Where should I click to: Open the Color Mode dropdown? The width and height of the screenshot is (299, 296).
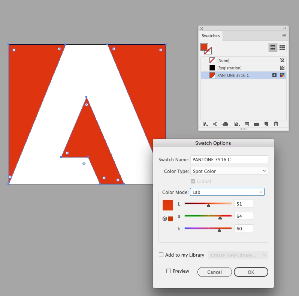point(227,192)
